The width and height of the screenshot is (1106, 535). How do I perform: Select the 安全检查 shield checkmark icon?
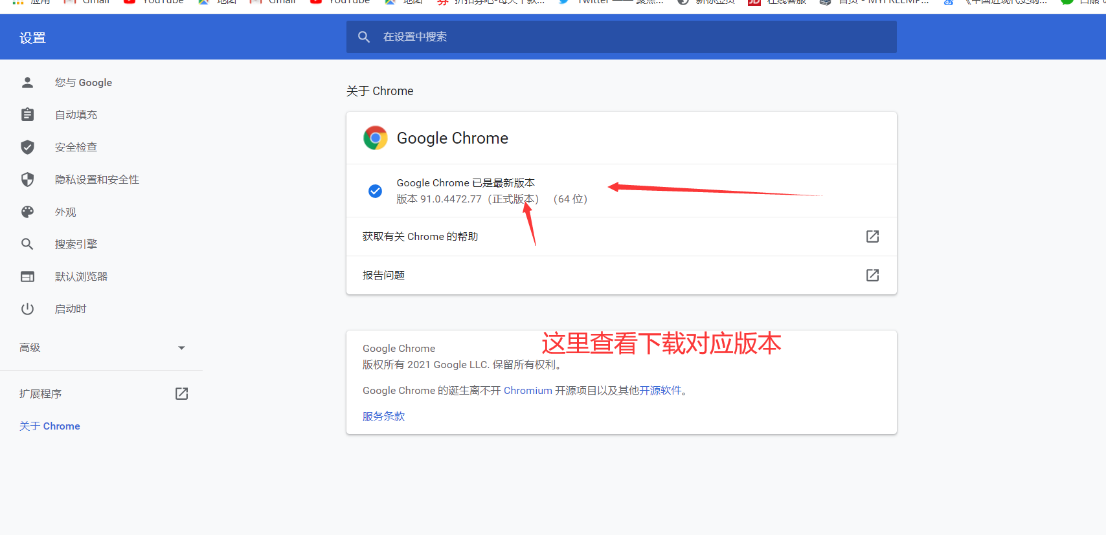pos(27,147)
